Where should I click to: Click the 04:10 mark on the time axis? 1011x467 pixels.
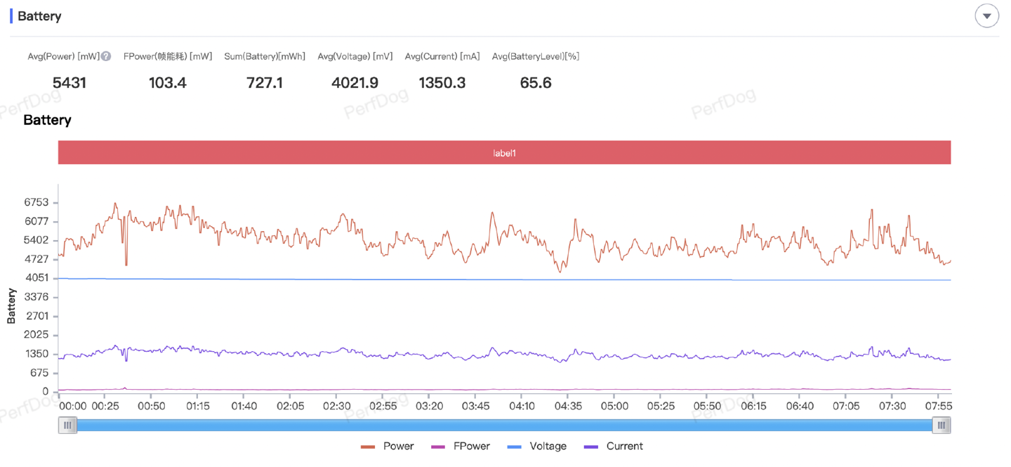522,406
